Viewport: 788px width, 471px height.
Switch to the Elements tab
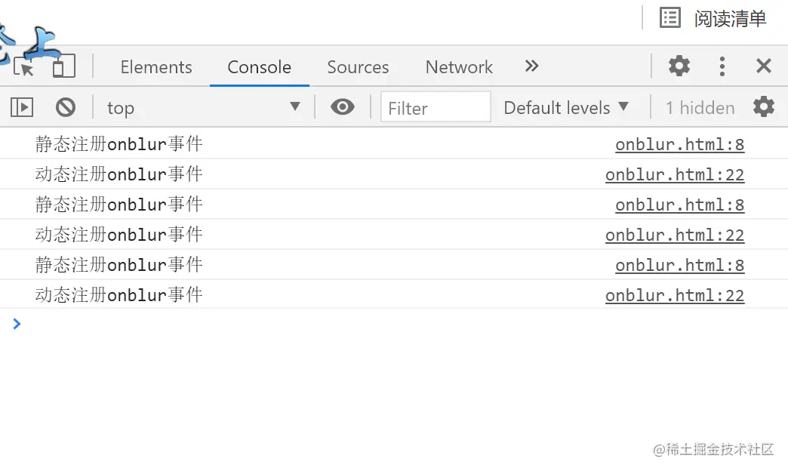pyautogui.click(x=156, y=67)
